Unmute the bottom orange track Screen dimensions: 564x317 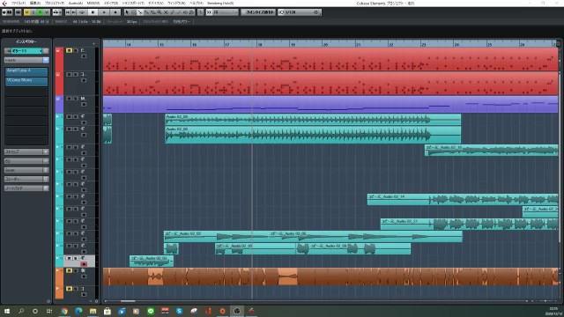click(x=69, y=289)
